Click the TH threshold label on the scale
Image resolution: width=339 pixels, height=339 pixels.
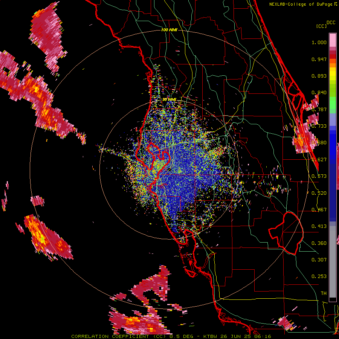[x=324, y=293]
